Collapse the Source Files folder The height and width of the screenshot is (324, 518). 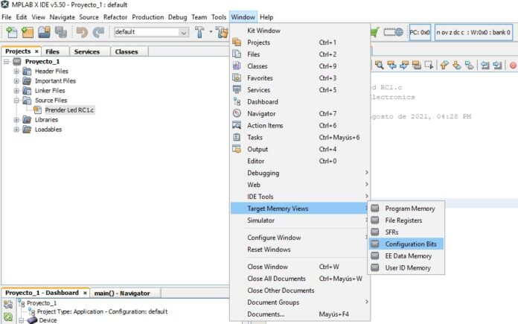click(16, 100)
